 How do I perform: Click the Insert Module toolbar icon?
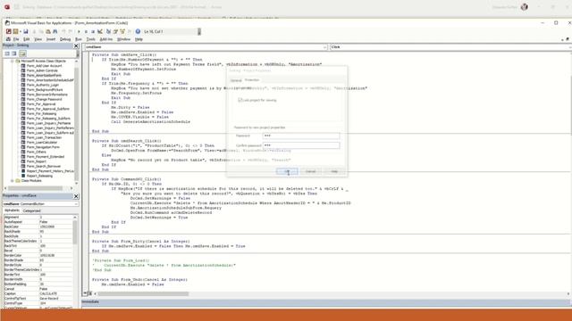[x=15, y=32]
